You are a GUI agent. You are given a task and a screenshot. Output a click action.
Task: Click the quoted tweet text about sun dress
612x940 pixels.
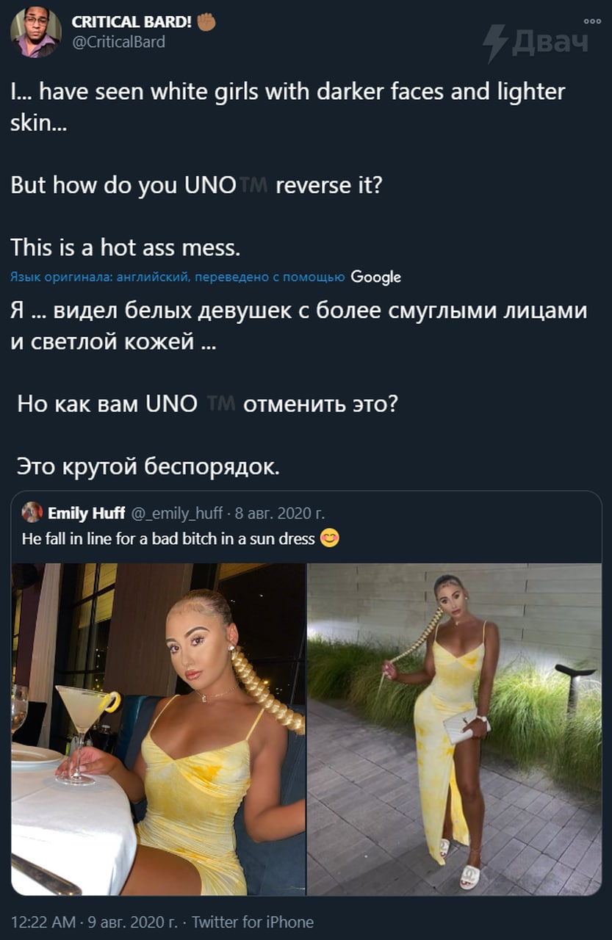click(169, 539)
